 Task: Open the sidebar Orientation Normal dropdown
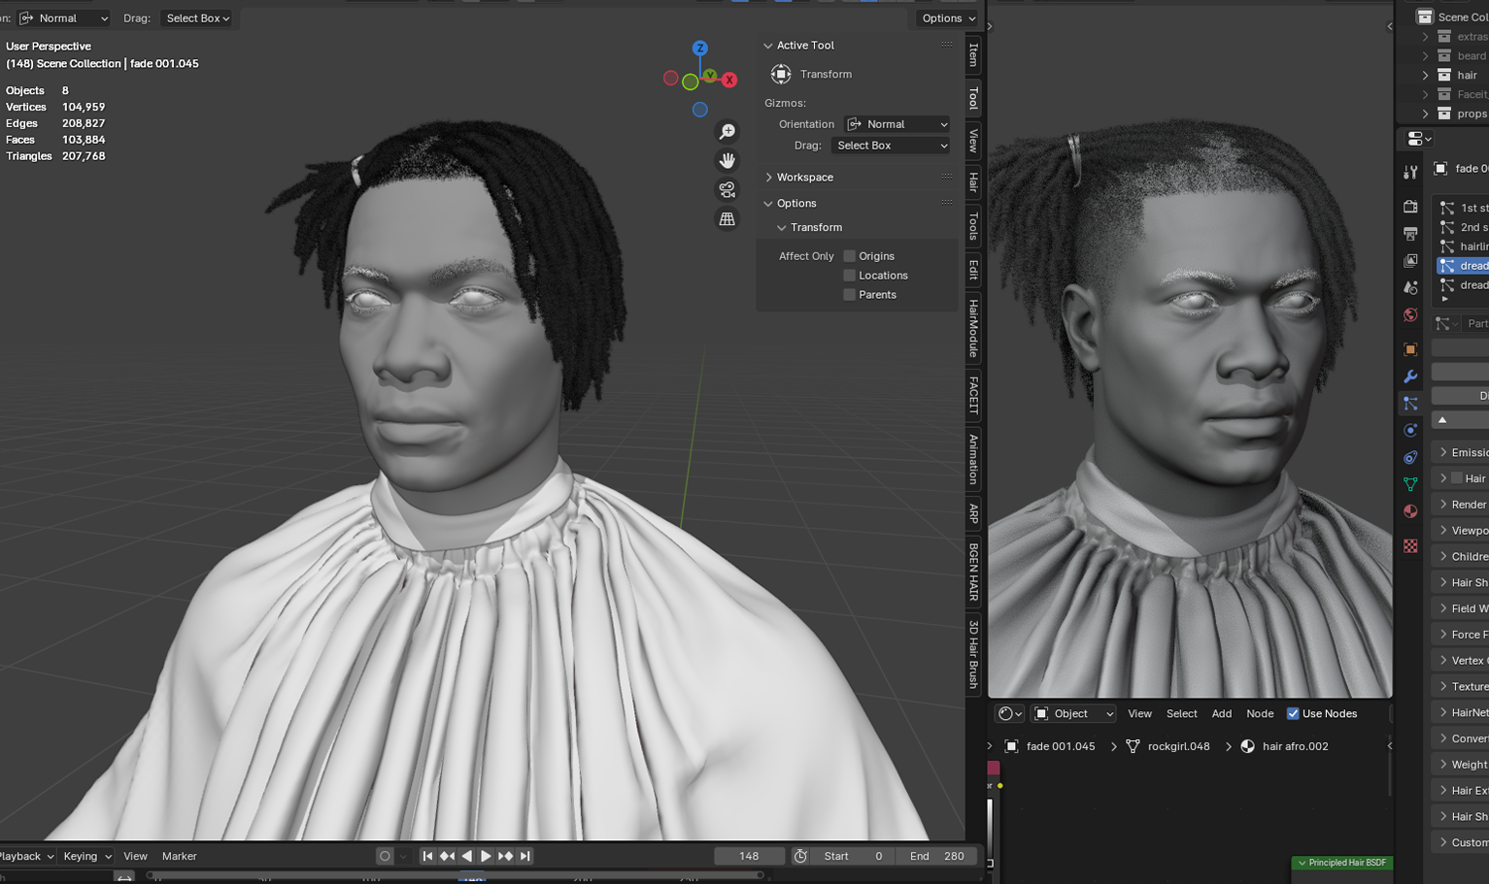pos(897,124)
